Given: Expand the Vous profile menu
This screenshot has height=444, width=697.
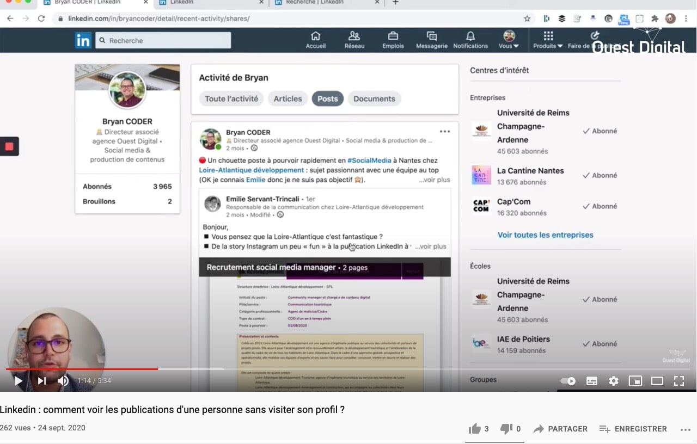Looking at the screenshot, I should (x=509, y=40).
